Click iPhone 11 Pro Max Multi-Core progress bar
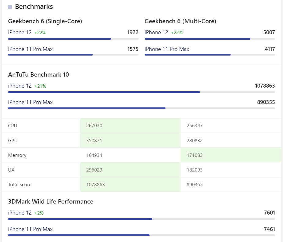Image resolution: width=283 pixels, height=242 pixels. [210, 55]
